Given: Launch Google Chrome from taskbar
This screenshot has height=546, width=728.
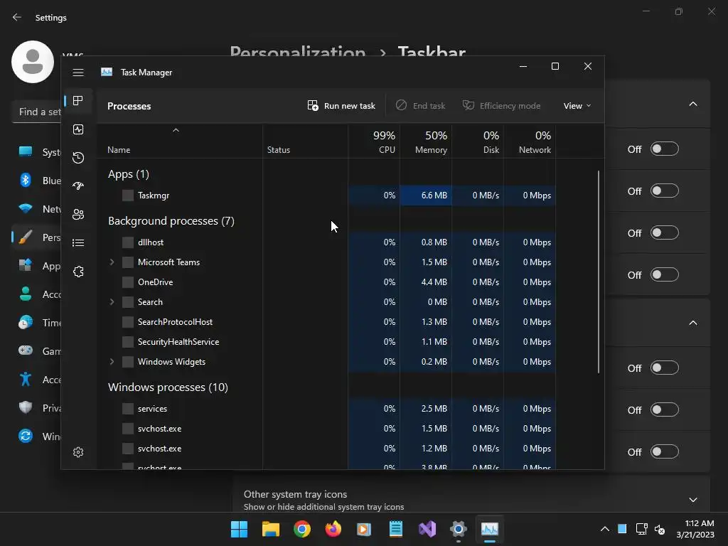Looking at the screenshot, I should click(x=301, y=529).
